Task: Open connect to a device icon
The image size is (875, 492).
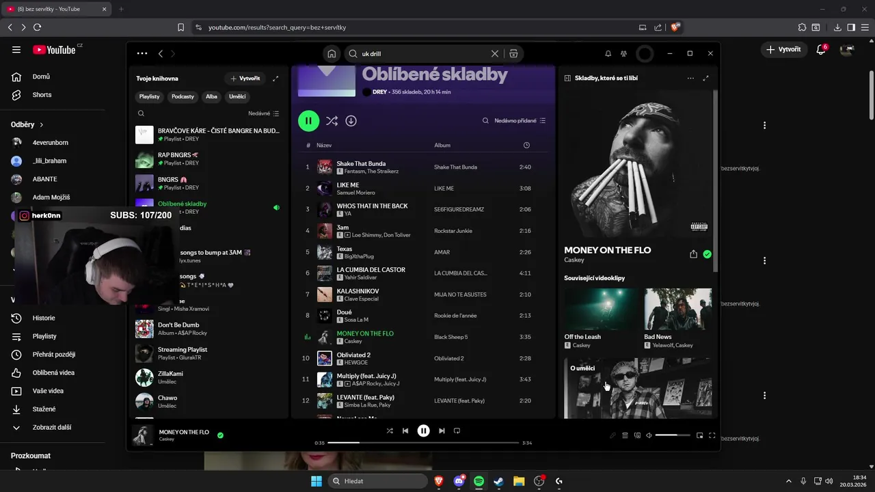Action: click(637, 435)
